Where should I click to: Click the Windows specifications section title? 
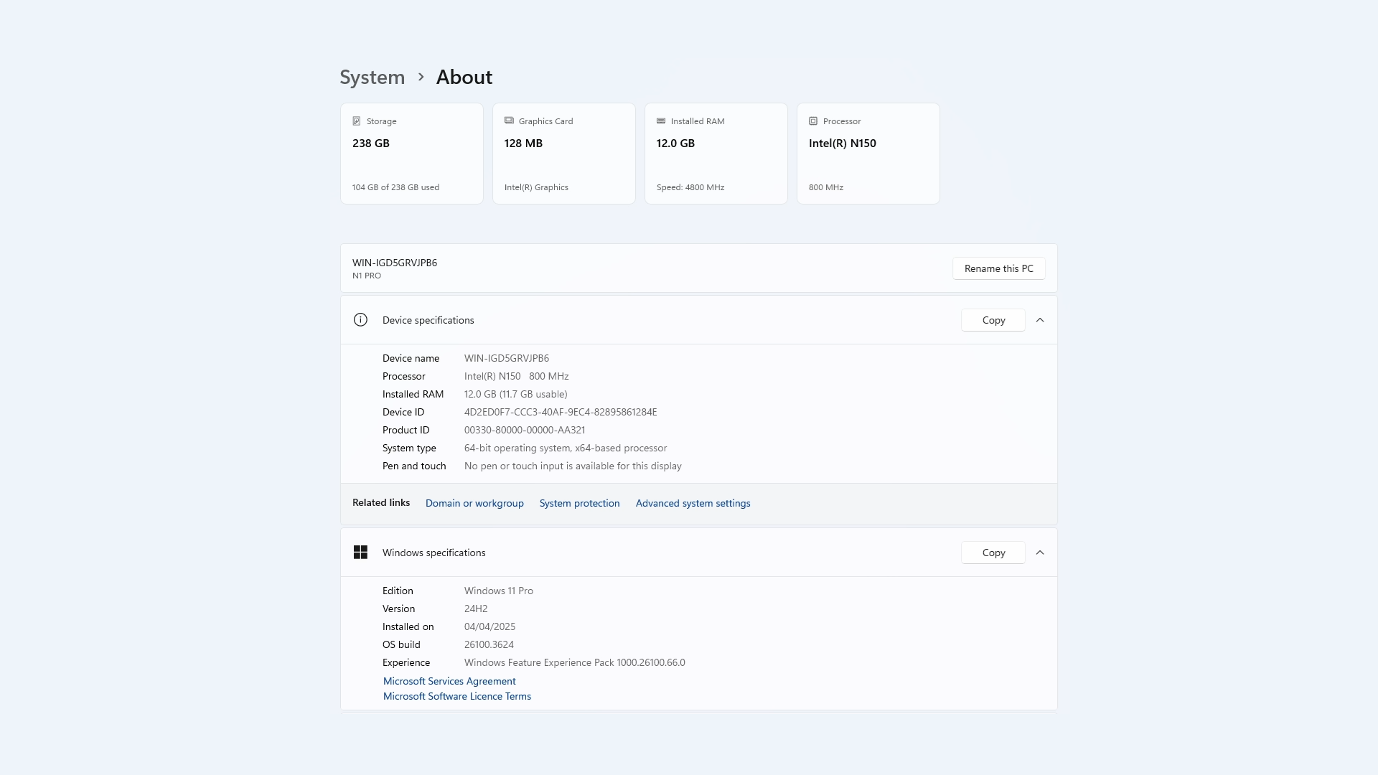434,553
